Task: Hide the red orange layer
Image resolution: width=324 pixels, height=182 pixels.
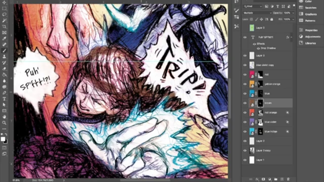Action: pyautogui.click(x=245, y=112)
